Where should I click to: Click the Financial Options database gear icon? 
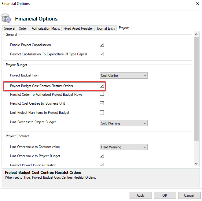(6, 18)
